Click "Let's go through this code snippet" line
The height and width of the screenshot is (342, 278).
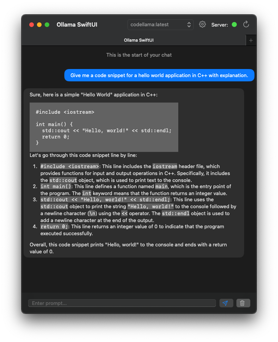coord(83,155)
